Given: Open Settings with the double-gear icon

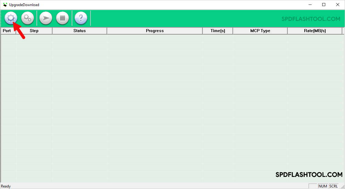Looking at the screenshot, I should coord(28,18).
